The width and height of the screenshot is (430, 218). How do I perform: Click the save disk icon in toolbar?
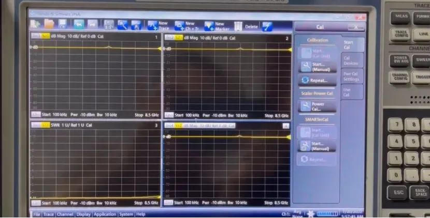click(x=63, y=24)
